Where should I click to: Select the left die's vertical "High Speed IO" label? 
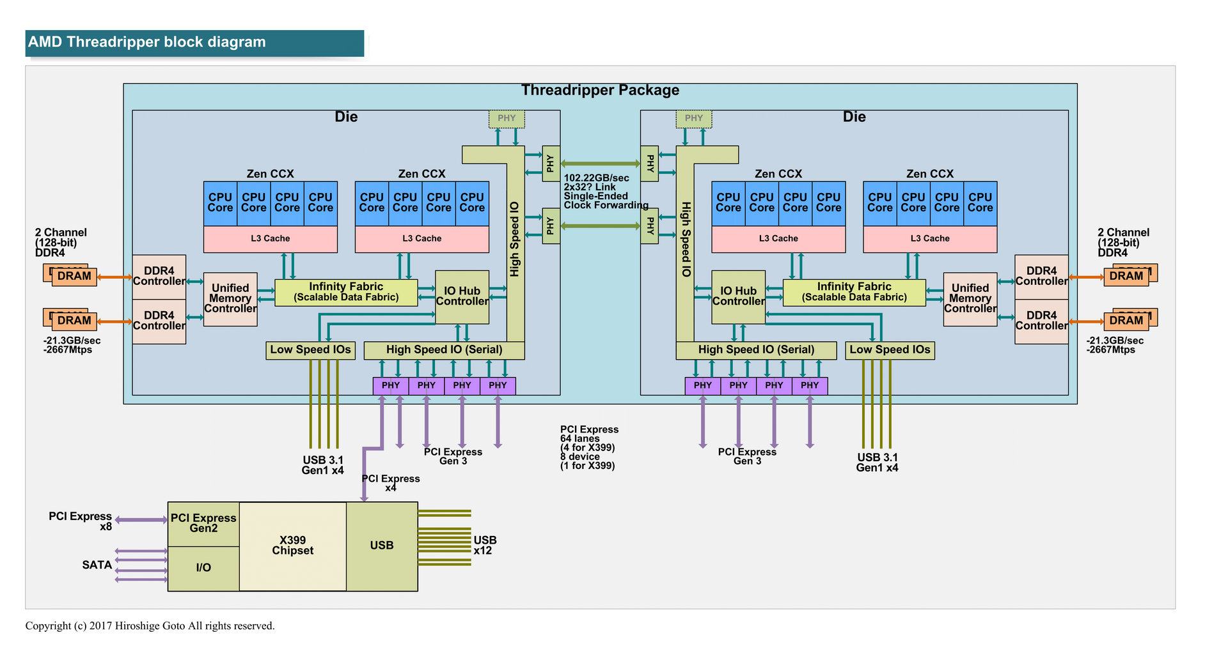point(515,240)
